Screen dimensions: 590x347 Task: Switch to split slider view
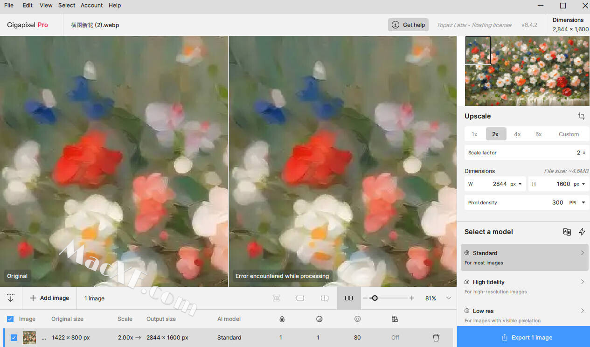tap(325, 298)
